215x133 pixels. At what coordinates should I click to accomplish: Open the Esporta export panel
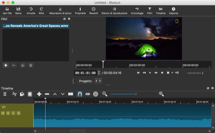[173, 11]
